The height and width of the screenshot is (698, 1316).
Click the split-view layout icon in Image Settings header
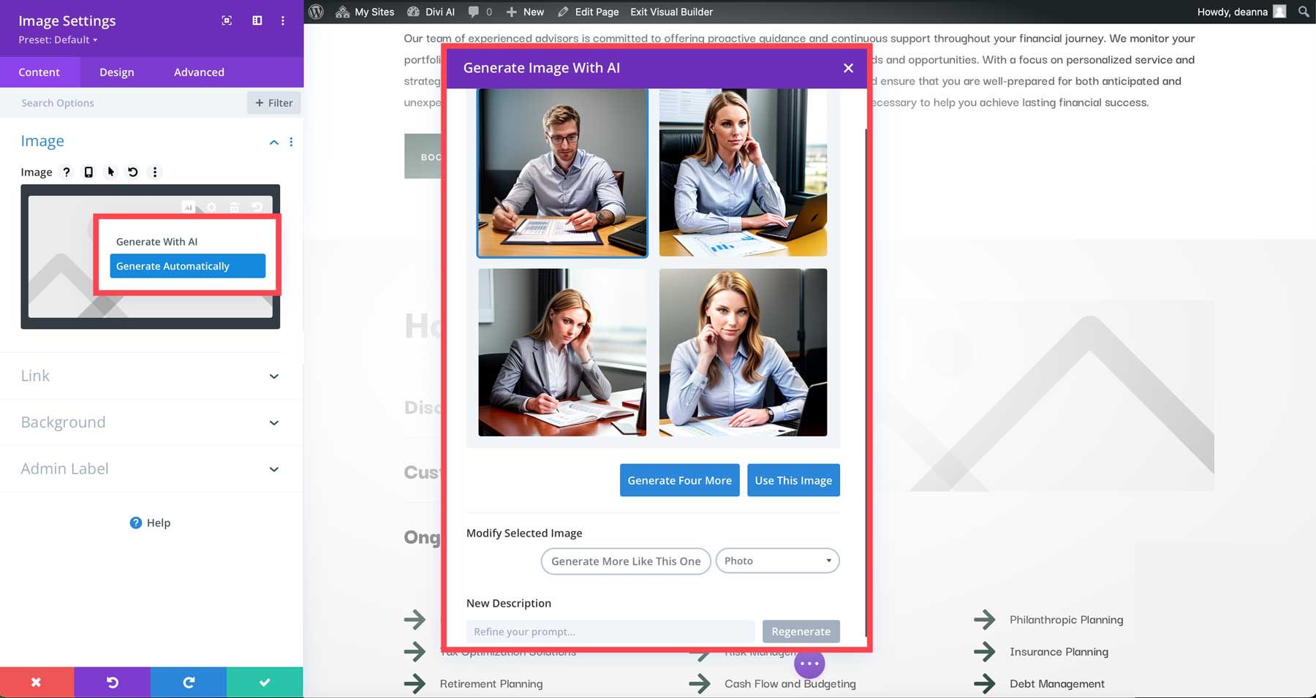coord(257,20)
